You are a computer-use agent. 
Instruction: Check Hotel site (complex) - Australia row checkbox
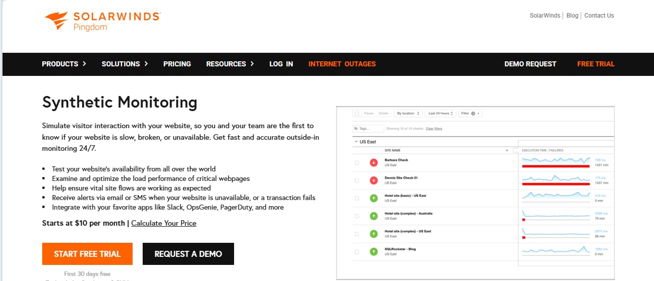pos(357,216)
